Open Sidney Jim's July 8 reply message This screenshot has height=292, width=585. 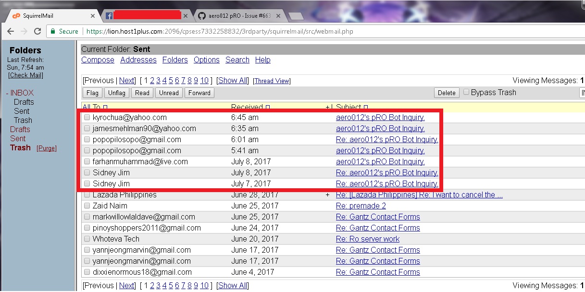coord(387,172)
